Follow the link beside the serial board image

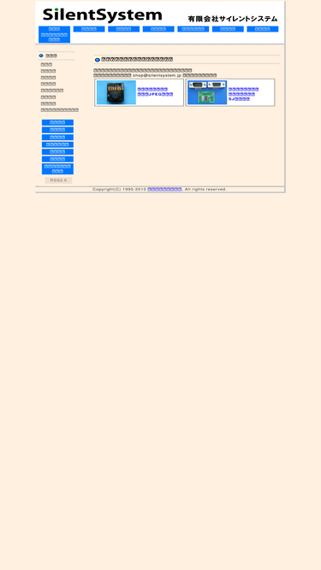(243, 94)
